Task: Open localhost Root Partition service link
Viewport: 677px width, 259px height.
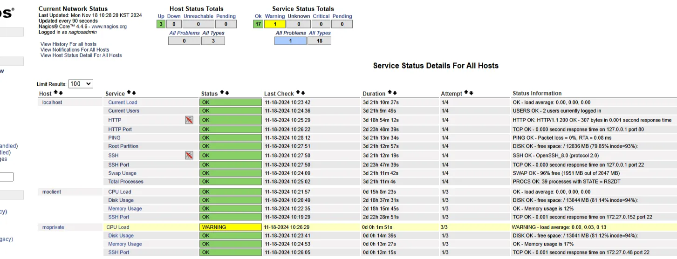Action: (x=123, y=146)
